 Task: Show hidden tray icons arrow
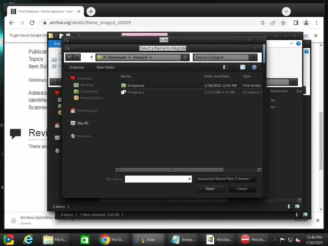click(275, 240)
